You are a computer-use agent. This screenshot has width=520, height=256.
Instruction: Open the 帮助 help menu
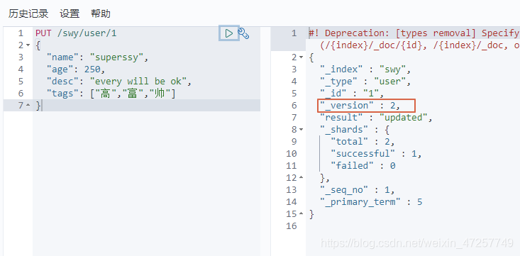point(101,13)
